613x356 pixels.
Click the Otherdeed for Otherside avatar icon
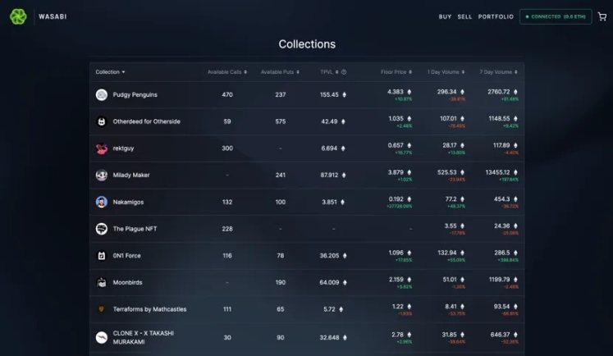pyautogui.click(x=102, y=121)
